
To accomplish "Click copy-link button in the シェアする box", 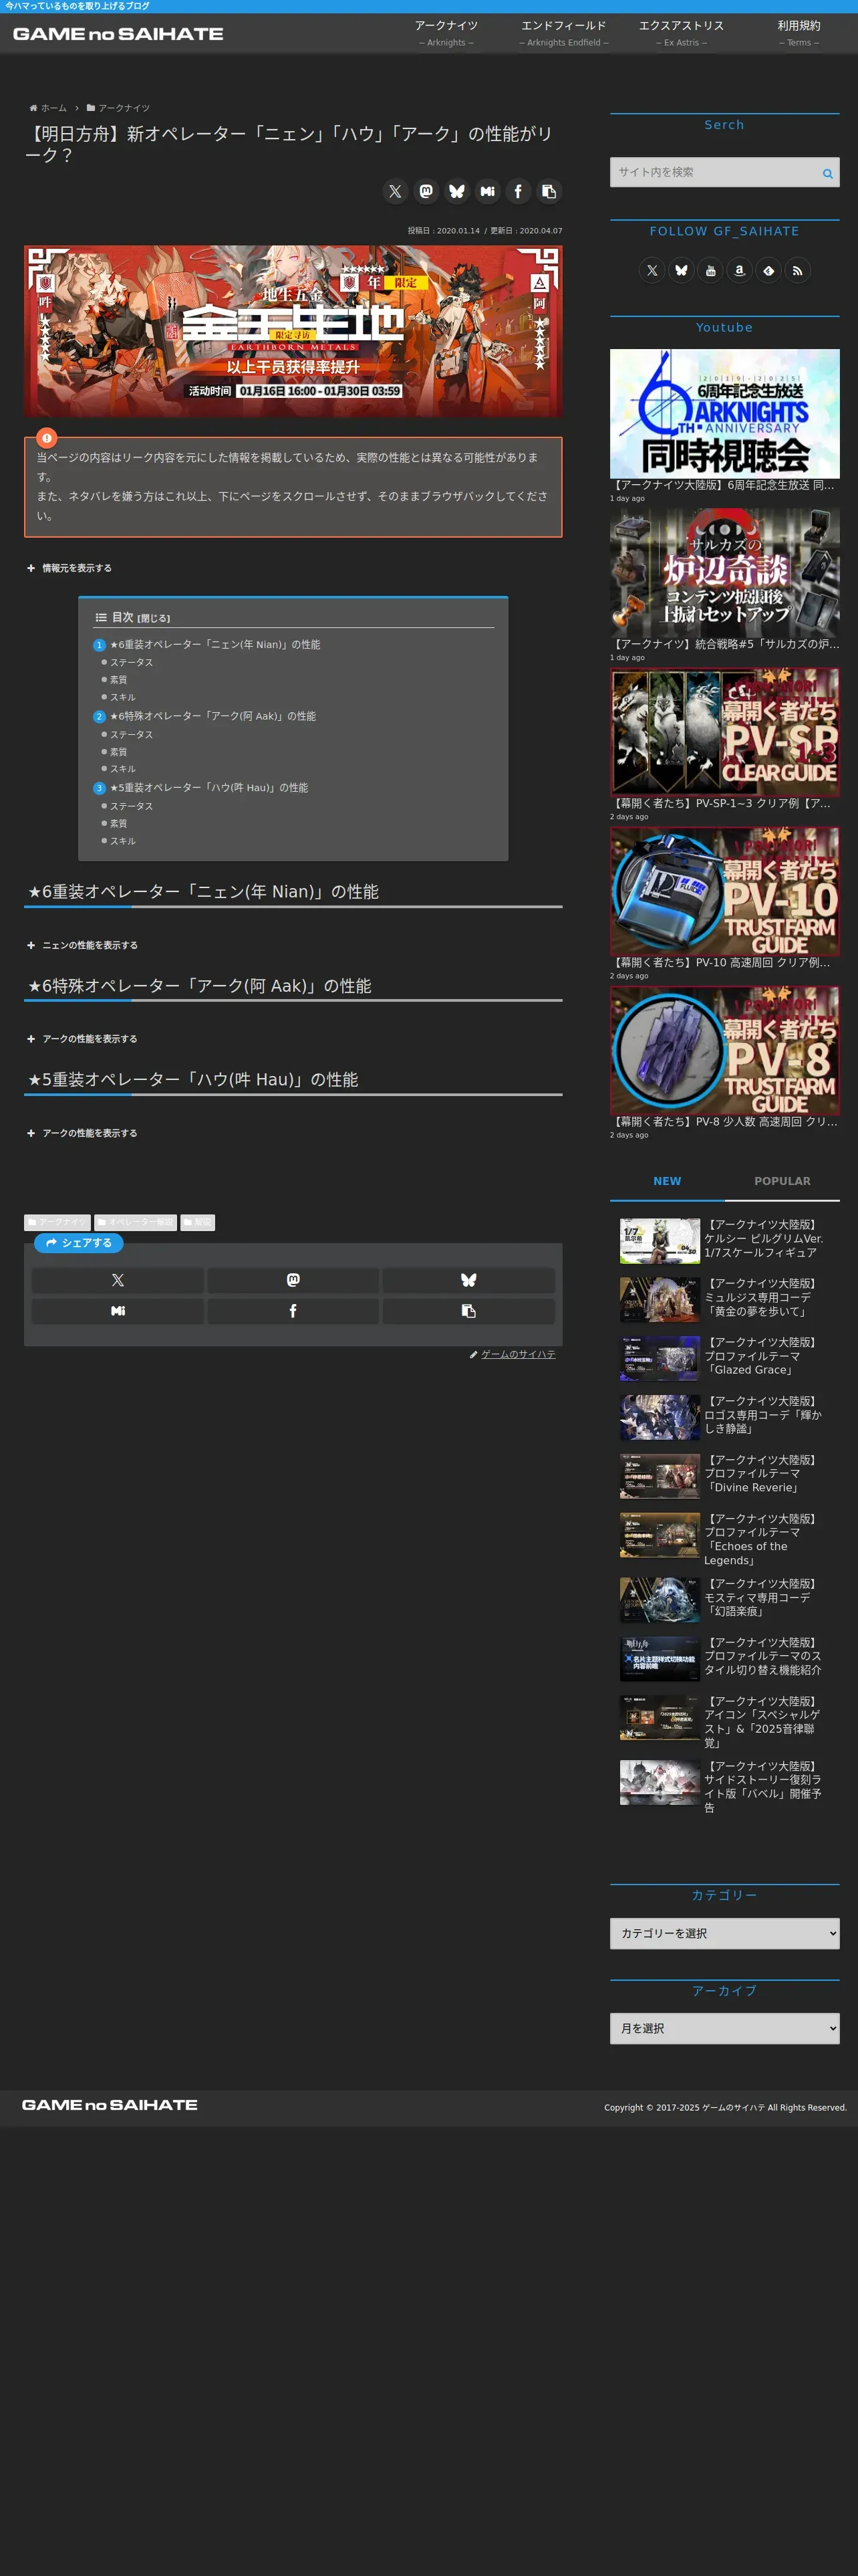I will (468, 1311).
